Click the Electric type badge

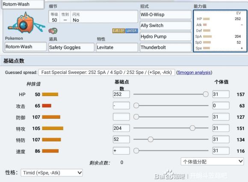[118, 31]
